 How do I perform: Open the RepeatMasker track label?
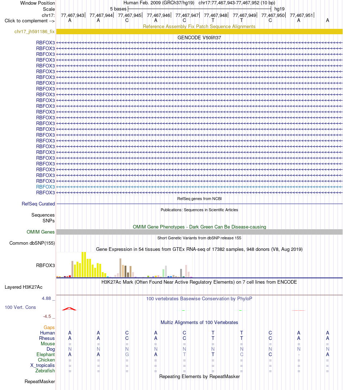pos(40,382)
